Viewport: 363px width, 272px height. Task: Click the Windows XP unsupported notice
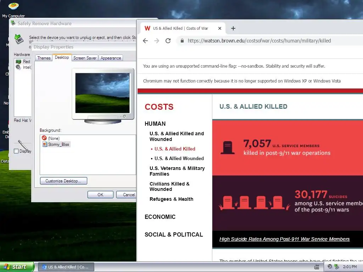coord(242,81)
